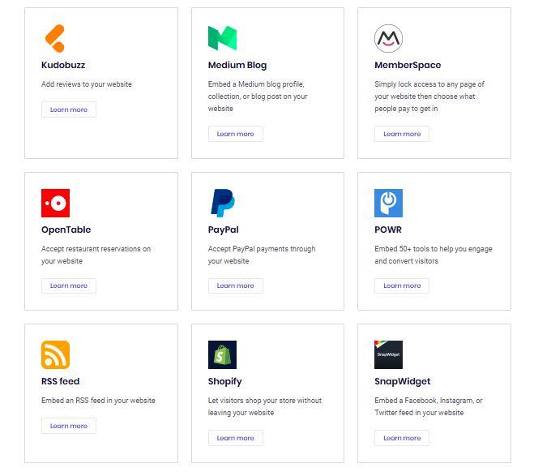The height and width of the screenshot is (472, 551).
Task: Select Learn more under MemberSpace
Action: coord(402,134)
